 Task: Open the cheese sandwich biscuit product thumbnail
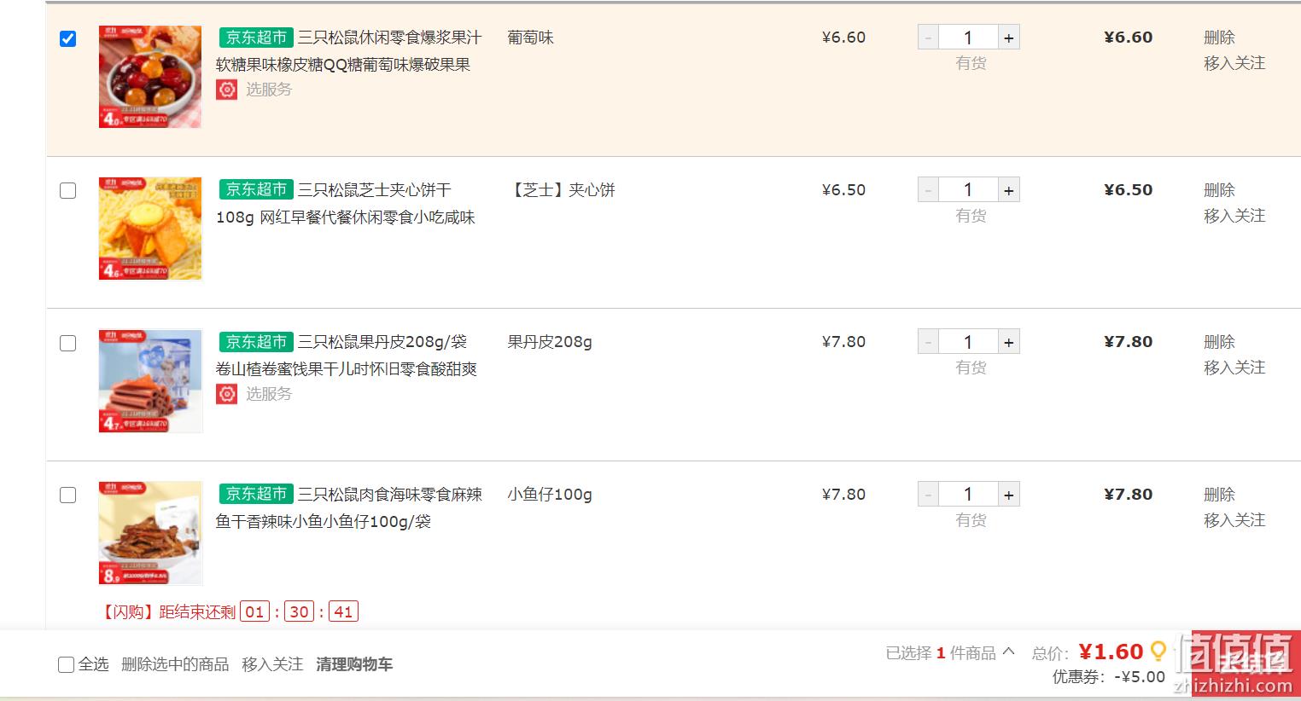click(150, 229)
